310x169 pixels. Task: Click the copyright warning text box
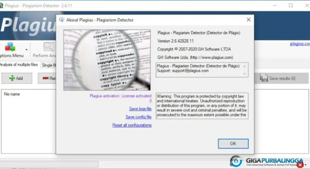[x=202, y=106]
